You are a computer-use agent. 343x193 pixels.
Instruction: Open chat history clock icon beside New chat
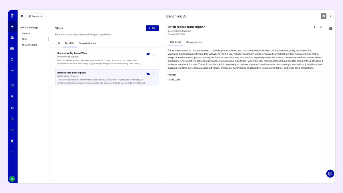(22, 16)
